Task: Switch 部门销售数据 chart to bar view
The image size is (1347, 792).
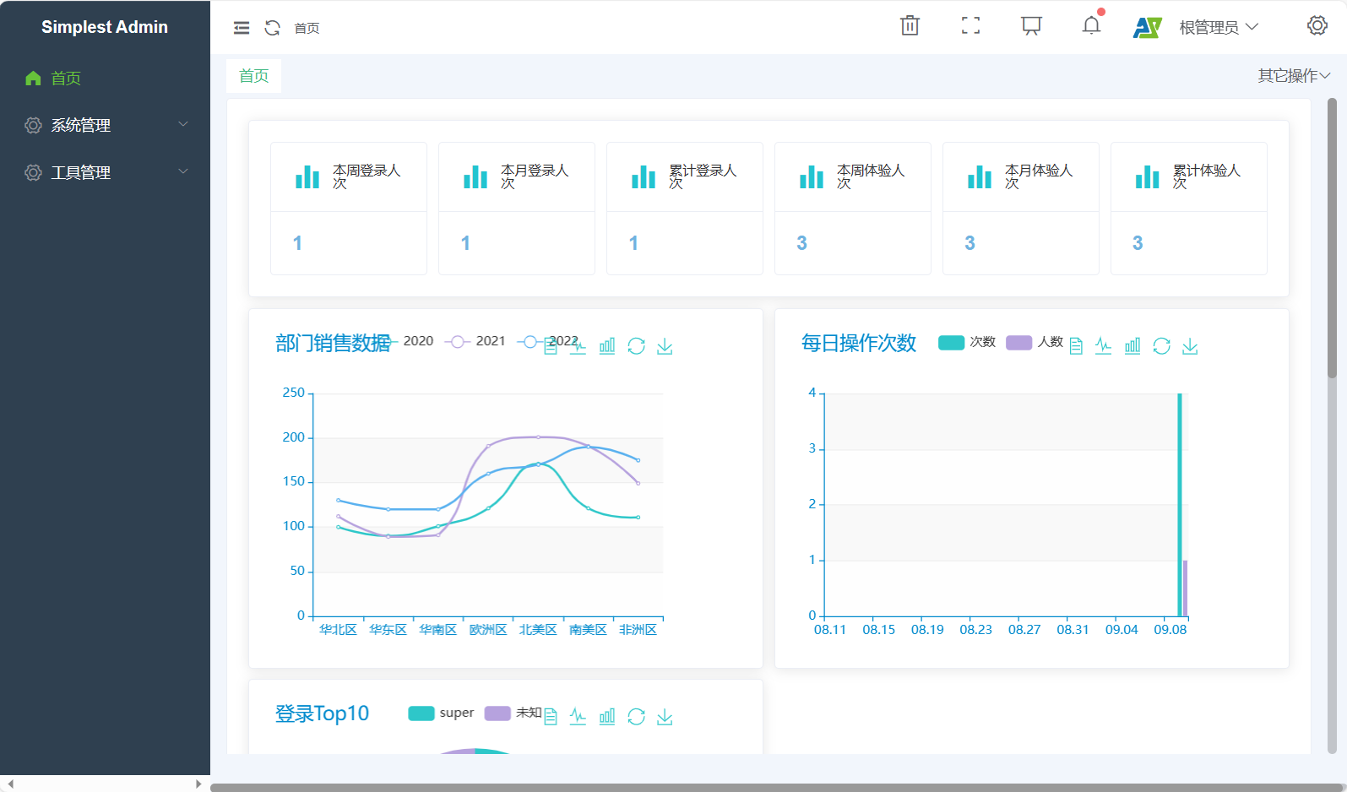Action: point(607,346)
